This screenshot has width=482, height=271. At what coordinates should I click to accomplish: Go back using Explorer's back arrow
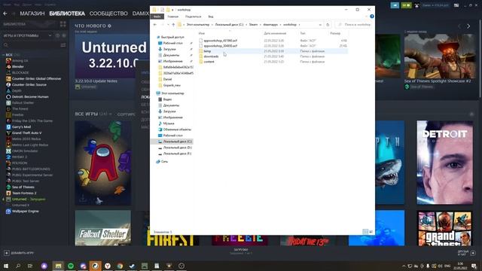pyautogui.click(x=155, y=25)
